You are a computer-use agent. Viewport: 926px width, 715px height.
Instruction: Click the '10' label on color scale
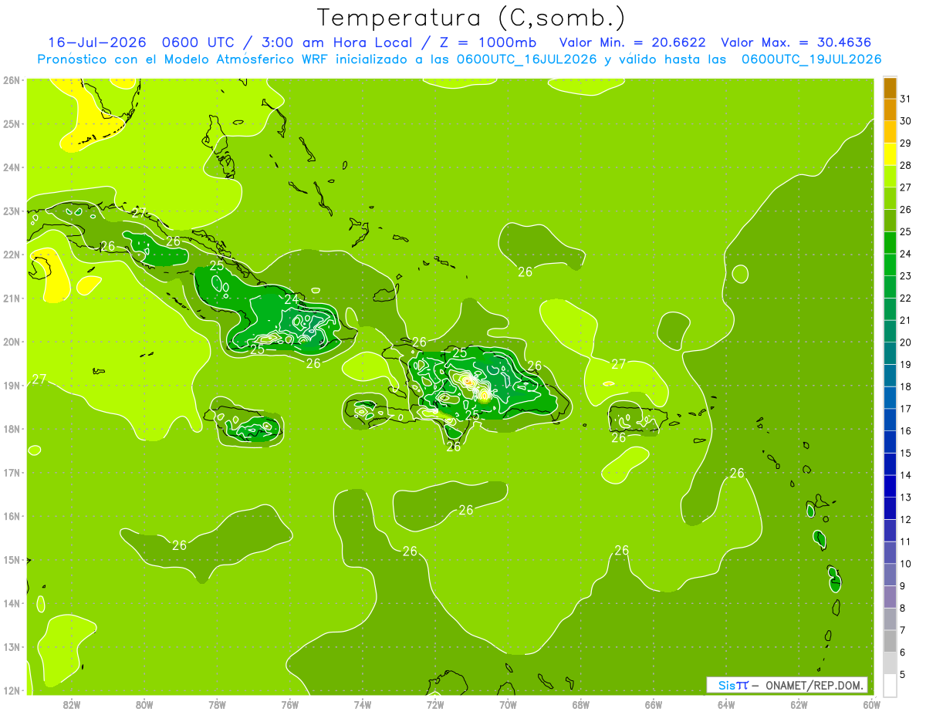tap(906, 564)
